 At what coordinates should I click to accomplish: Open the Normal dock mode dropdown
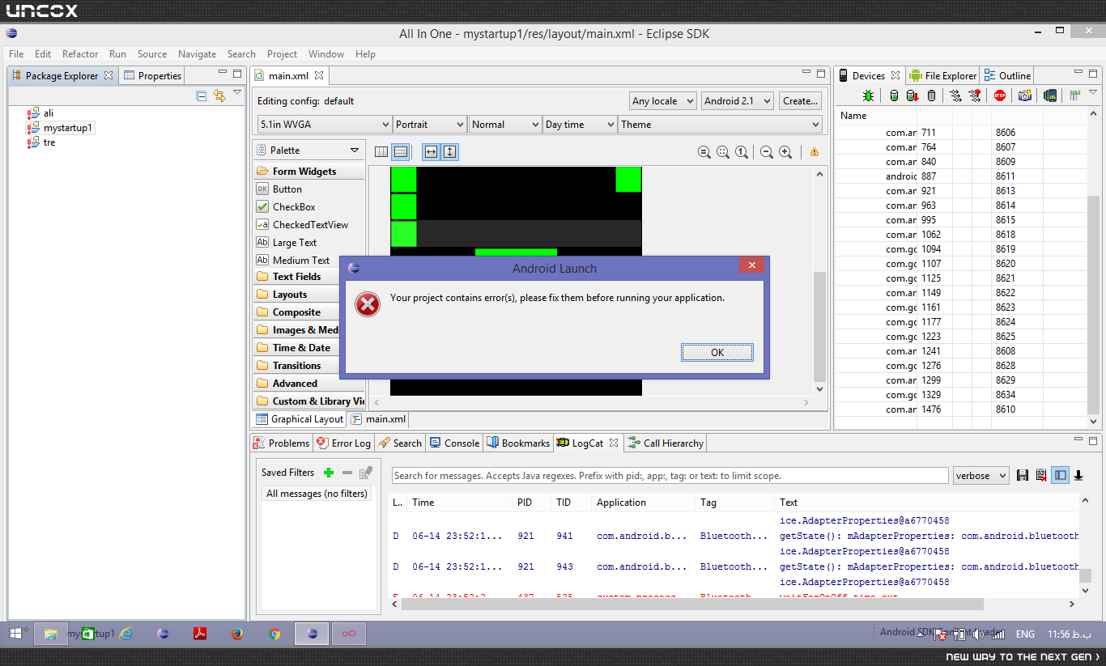505,125
